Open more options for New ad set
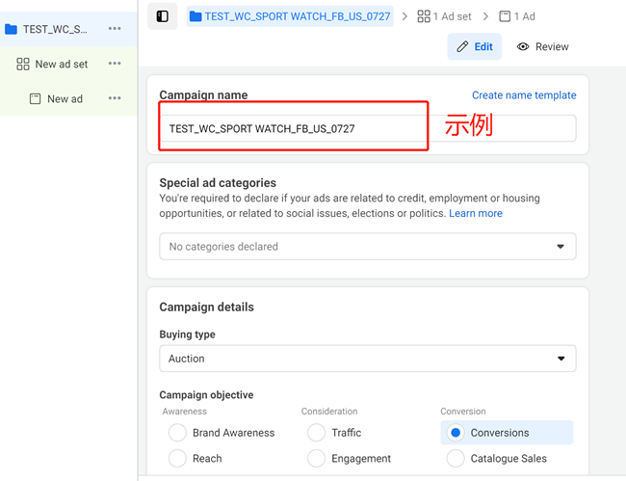626x481 pixels. pos(115,64)
